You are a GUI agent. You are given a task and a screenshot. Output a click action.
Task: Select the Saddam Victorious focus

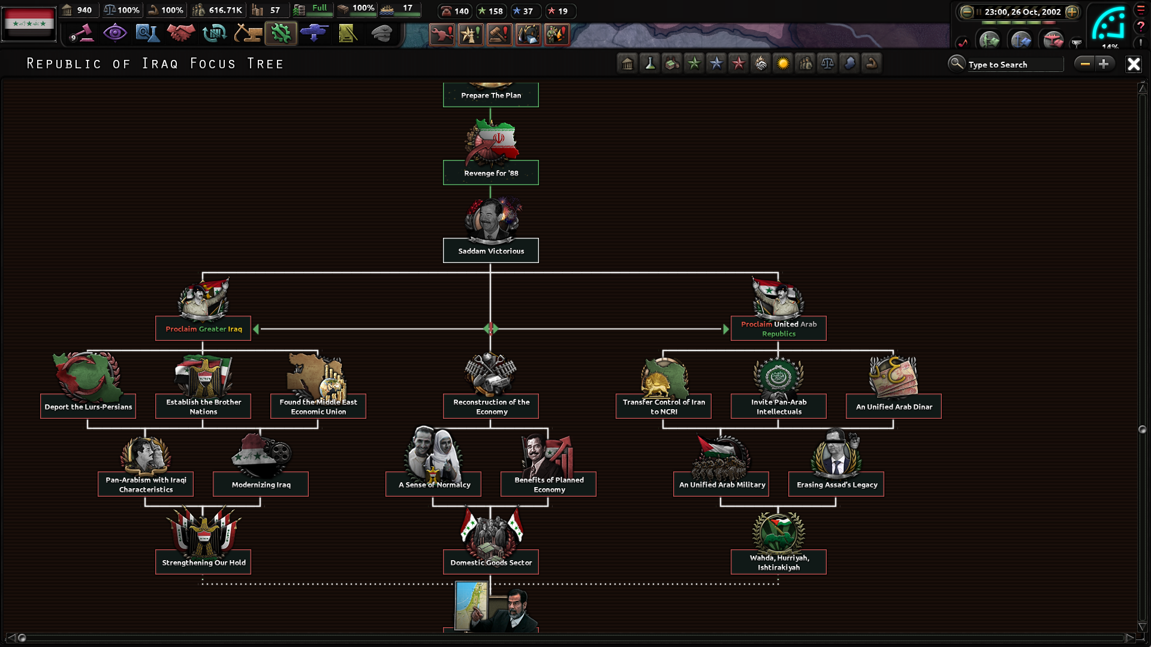[490, 250]
